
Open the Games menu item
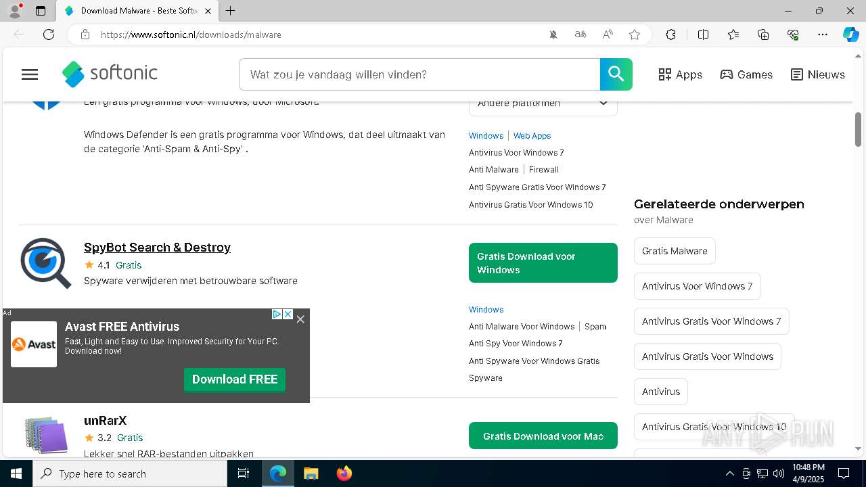tap(746, 74)
